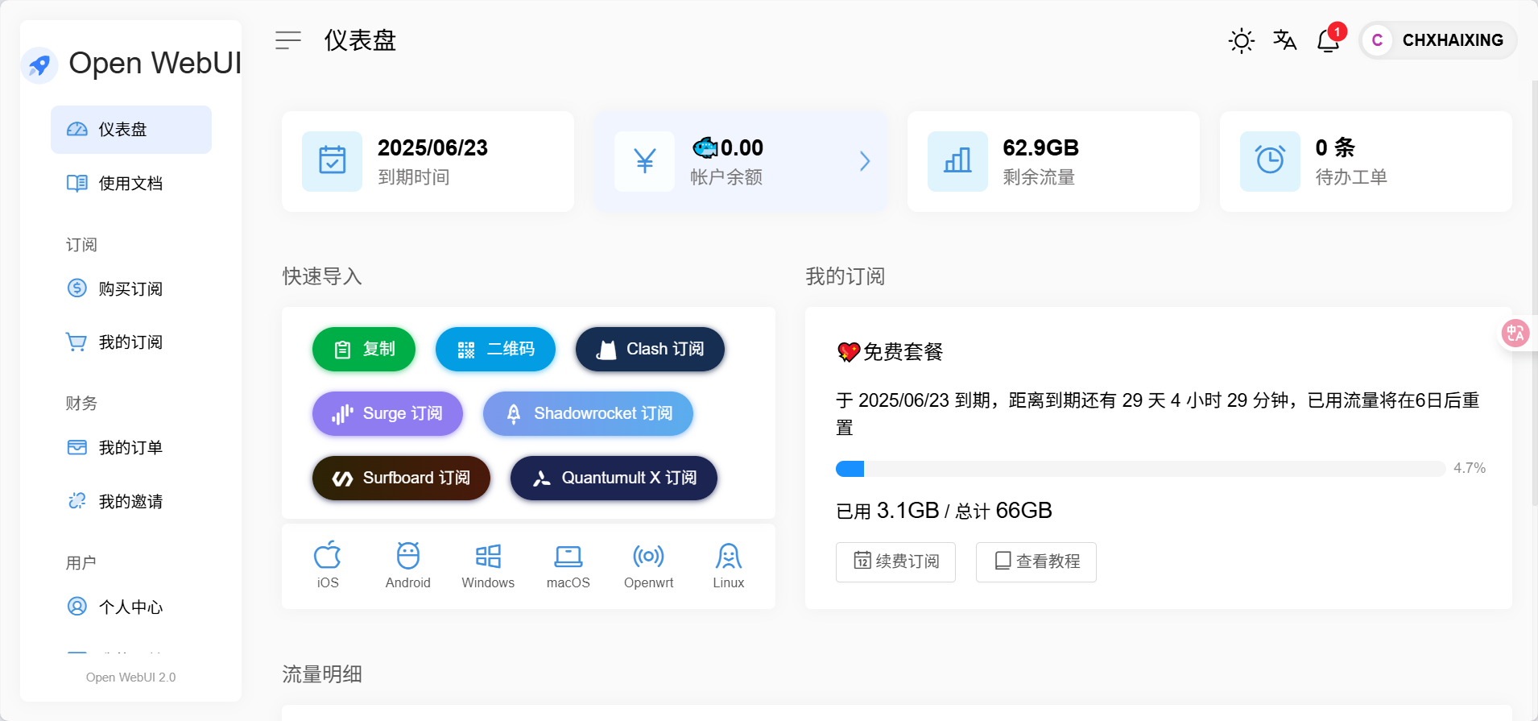Viewport: 1538px width, 721px height.
Task: Select the Windows platform icon
Action: [488, 566]
